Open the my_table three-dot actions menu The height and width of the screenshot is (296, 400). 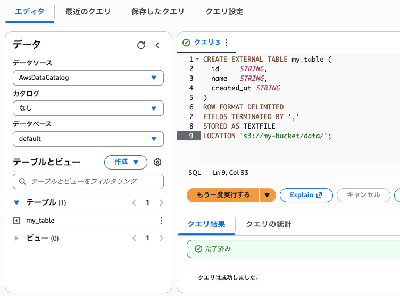161,221
